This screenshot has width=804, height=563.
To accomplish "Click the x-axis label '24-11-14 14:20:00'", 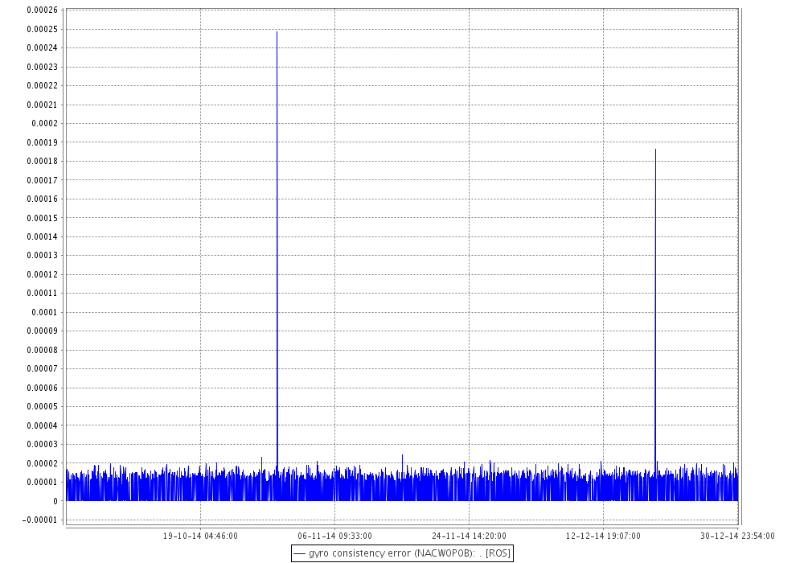I will [470, 536].
